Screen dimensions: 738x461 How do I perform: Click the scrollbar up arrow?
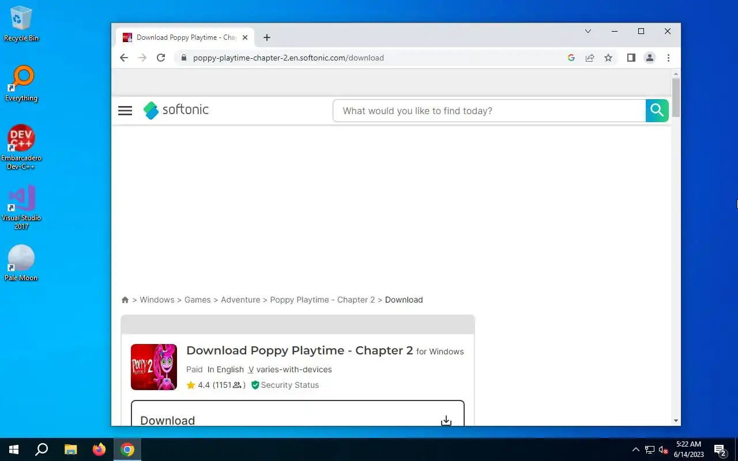(x=676, y=74)
